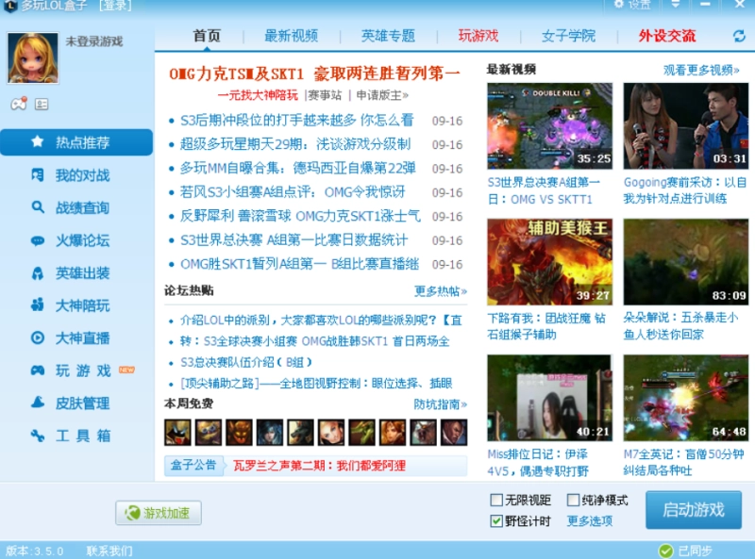Switch to the 首页 tab
This screenshot has width=755, height=559.
pos(207,36)
